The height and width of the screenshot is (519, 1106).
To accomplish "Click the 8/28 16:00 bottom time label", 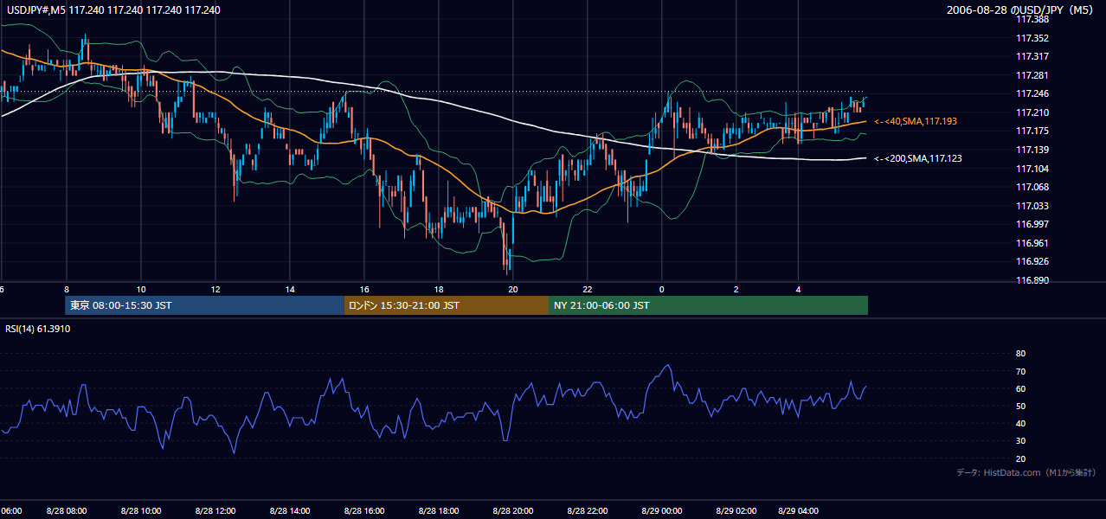I will (x=364, y=511).
